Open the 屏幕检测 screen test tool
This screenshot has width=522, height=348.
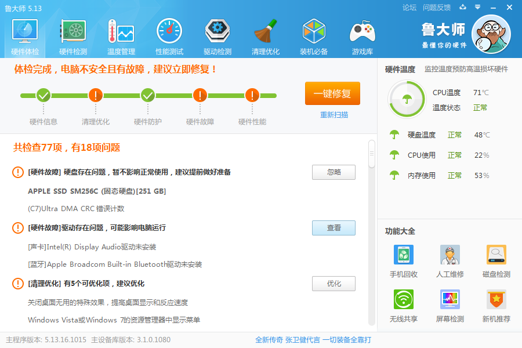(x=449, y=306)
